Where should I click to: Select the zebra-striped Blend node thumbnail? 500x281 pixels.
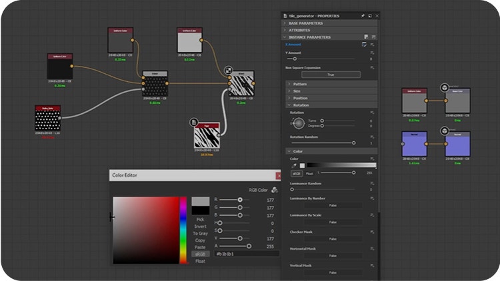[x=241, y=85]
